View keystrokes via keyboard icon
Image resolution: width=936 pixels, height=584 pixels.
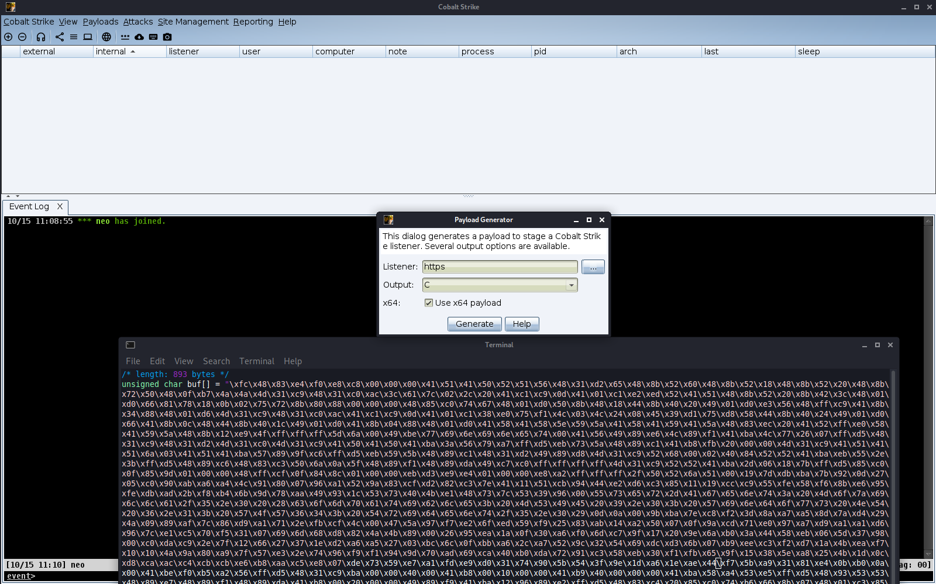click(x=153, y=37)
